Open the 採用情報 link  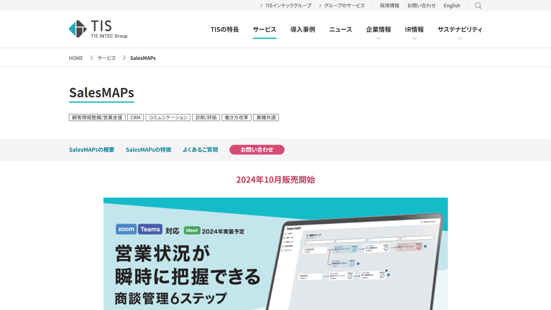pos(389,6)
